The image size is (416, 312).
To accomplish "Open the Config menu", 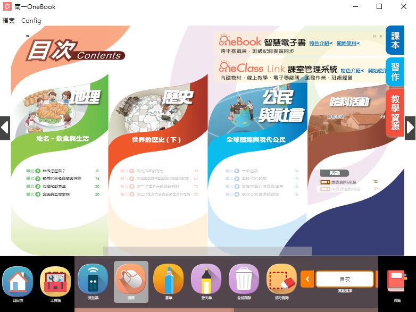I will pyautogui.click(x=31, y=21).
